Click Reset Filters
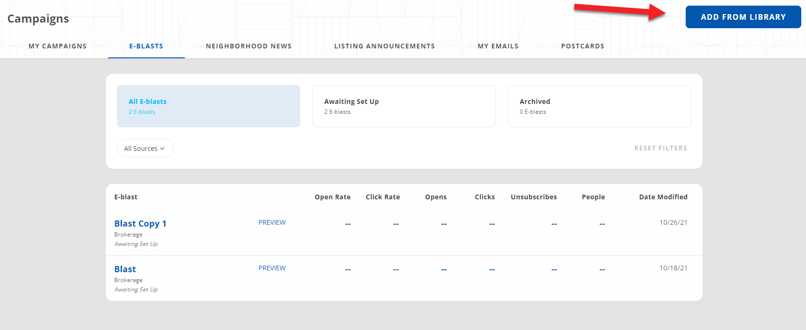Image resolution: width=806 pixels, height=330 pixels. (660, 148)
